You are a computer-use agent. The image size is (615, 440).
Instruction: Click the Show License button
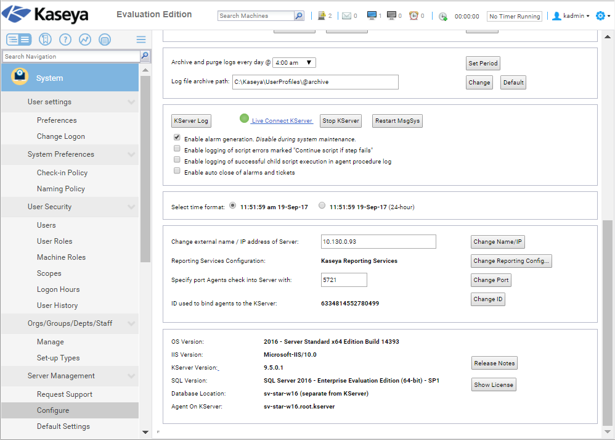click(494, 384)
